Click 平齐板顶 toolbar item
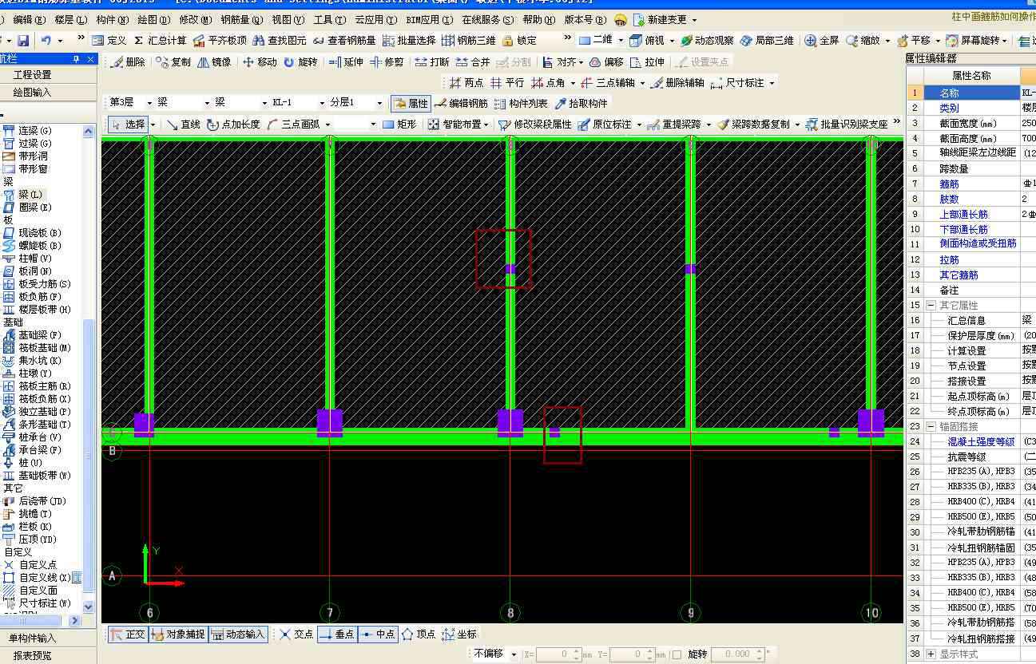1036x664 pixels. click(x=220, y=41)
